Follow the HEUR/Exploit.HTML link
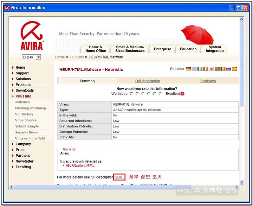253x206 pixels. point(80,166)
